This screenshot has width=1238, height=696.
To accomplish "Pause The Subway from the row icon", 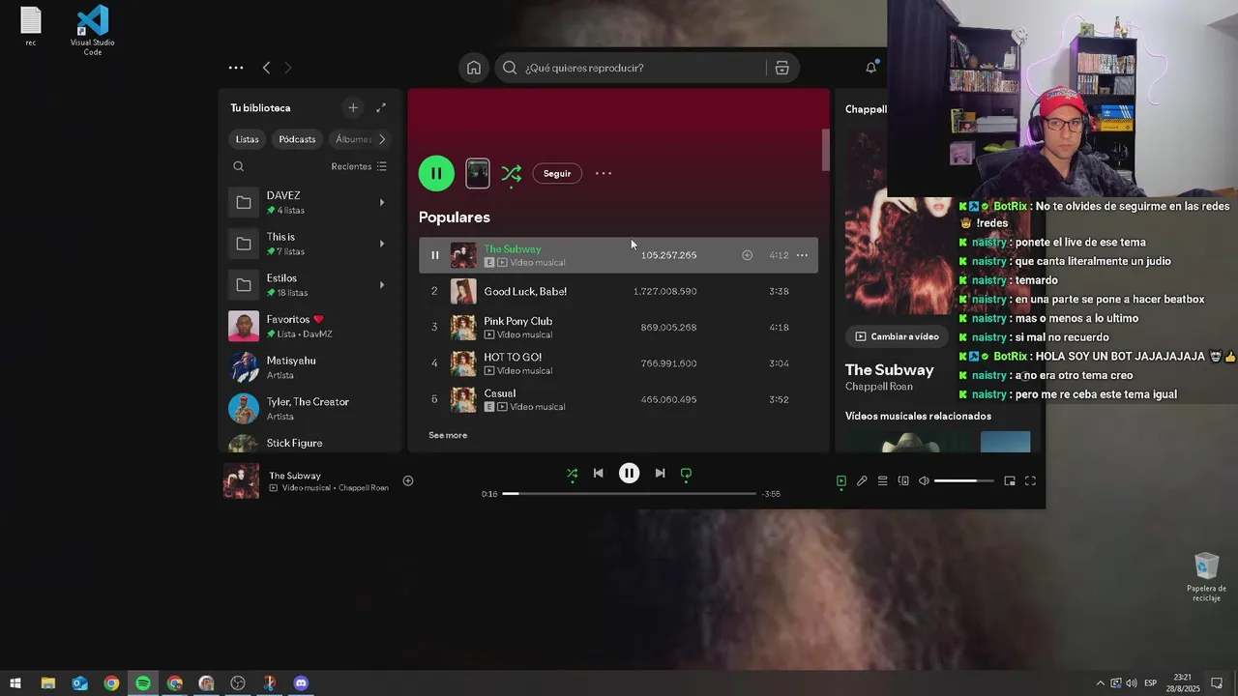I will click(434, 255).
